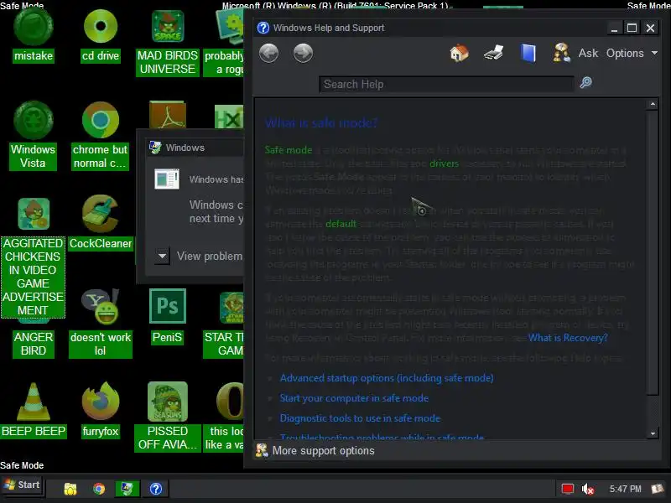Select the PeniS Photoshop desktop icon
The height and width of the screenshot is (503, 671).
[x=167, y=317]
